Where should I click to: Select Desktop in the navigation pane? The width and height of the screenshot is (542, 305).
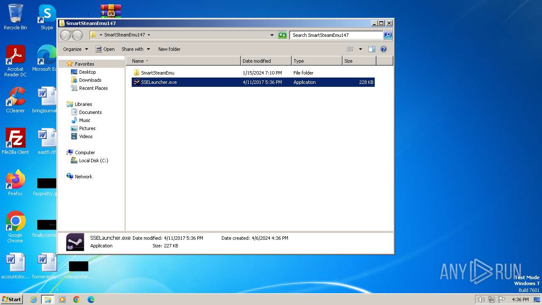(x=87, y=72)
